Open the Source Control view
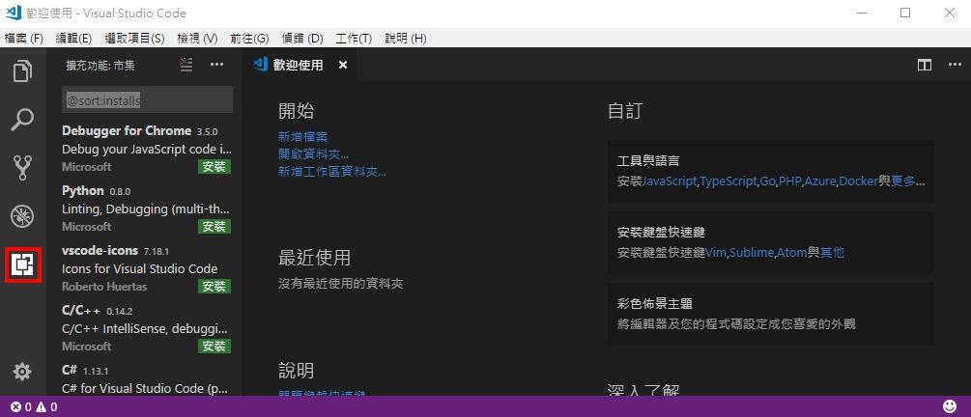Image resolution: width=971 pixels, height=417 pixels. 22,168
